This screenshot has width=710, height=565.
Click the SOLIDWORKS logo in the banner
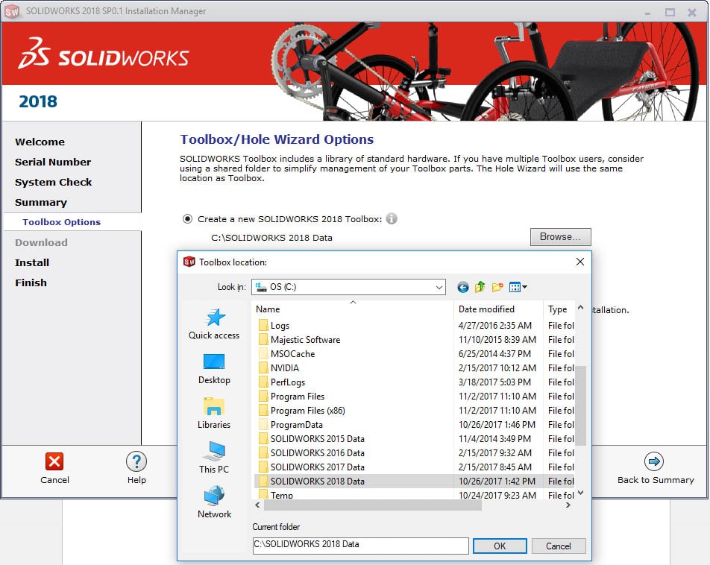(x=104, y=54)
